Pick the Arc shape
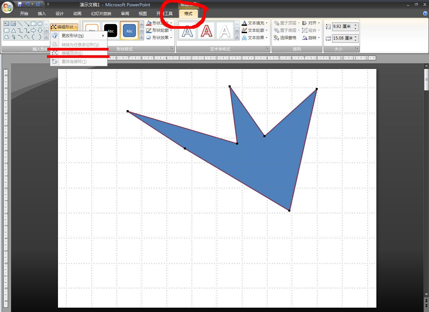Image resolution: width=429 pixels, height=312 pixels. (20, 37)
